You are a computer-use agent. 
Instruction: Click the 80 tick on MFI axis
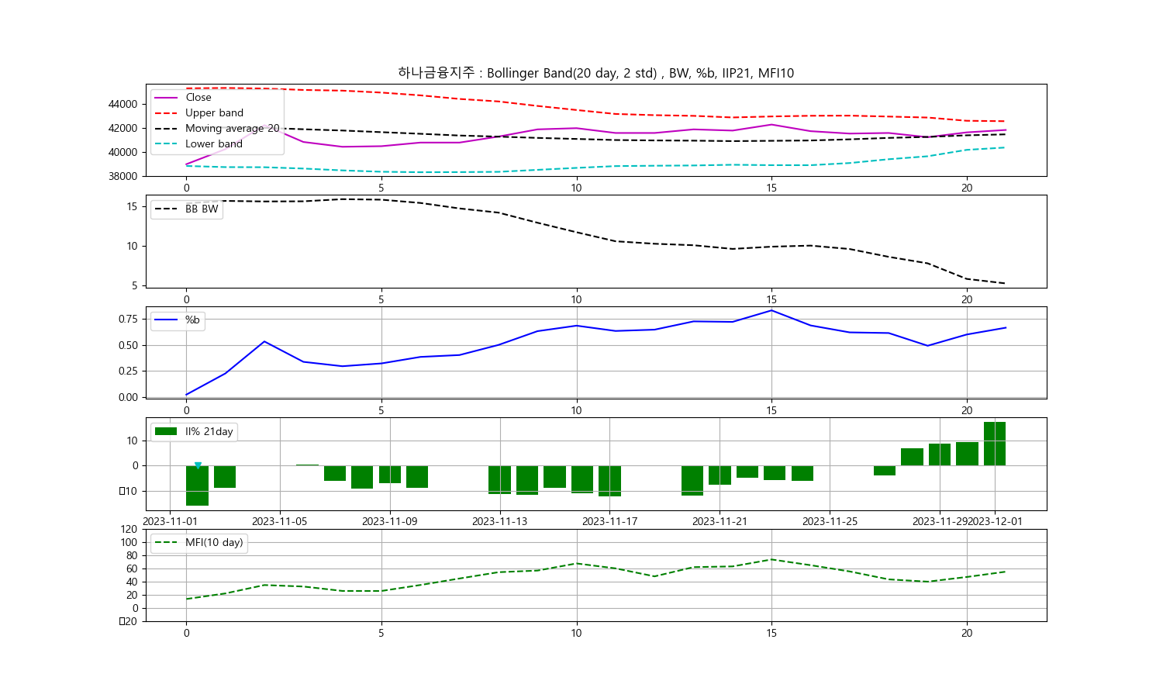pos(133,555)
